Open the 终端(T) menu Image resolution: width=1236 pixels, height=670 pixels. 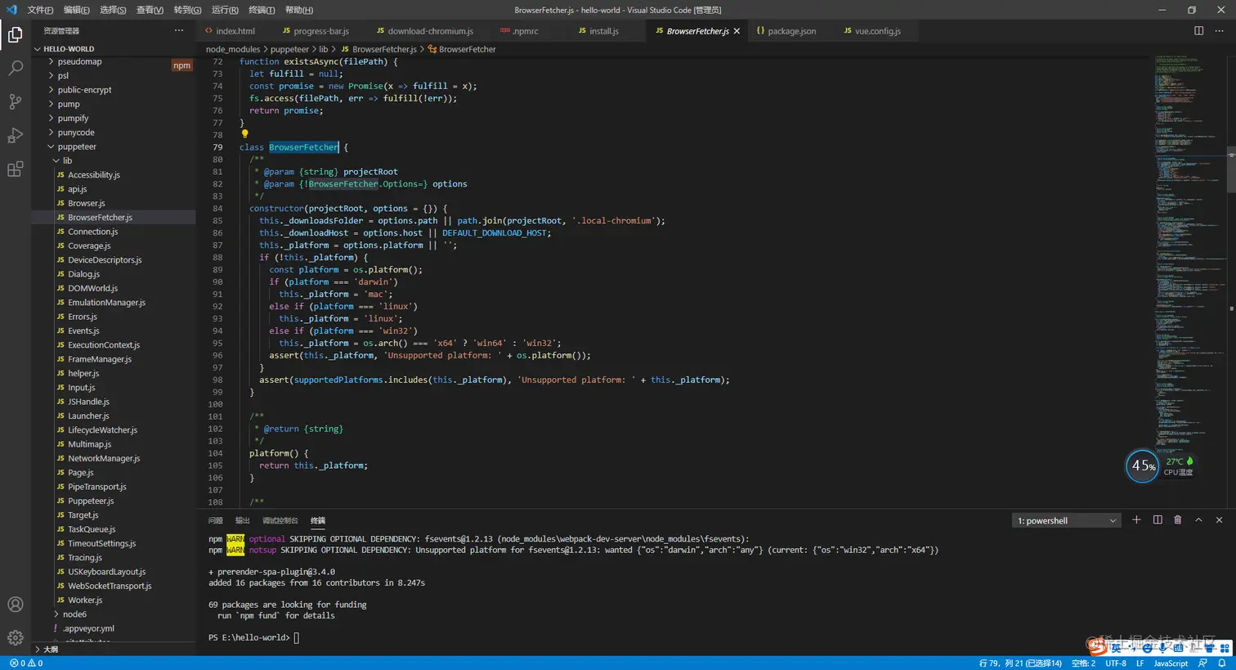pyautogui.click(x=262, y=10)
